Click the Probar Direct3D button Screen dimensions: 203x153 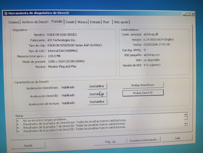(143, 93)
